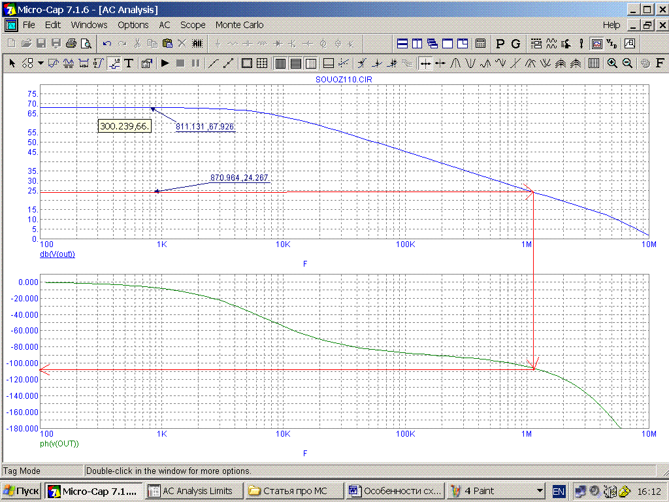This screenshot has height=502, width=669.
Task: Open the calculator icon in toolbar
Action: [481, 44]
